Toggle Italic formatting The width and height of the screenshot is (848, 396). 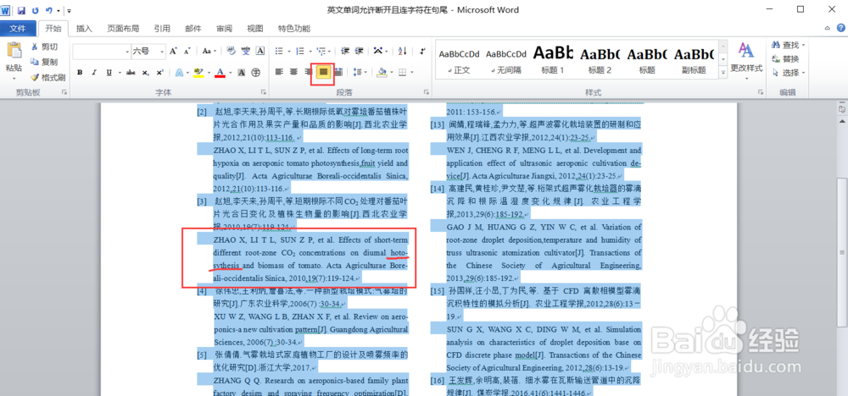pyautogui.click(x=93, y=72)
